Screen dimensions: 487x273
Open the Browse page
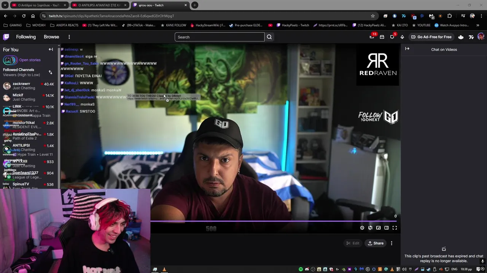(x=51, y=37)
